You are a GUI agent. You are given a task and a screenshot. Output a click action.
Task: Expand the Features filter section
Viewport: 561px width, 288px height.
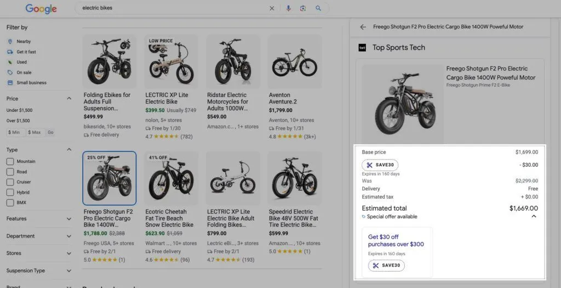click(x=69, y=219)
